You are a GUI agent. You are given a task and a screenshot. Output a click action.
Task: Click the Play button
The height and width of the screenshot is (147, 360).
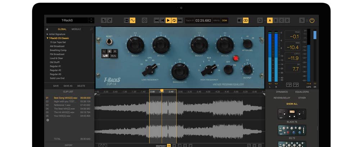click(168, 20)
